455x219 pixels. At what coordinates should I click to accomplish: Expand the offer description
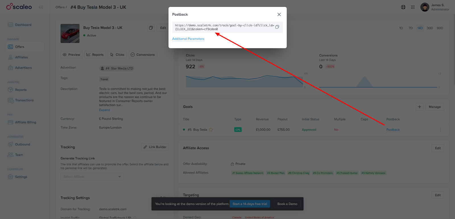pyautogui.click(x=105, y=110)
